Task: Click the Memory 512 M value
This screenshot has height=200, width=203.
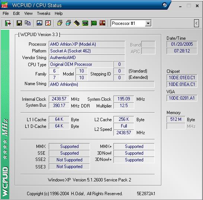Action: click(176, 119)
